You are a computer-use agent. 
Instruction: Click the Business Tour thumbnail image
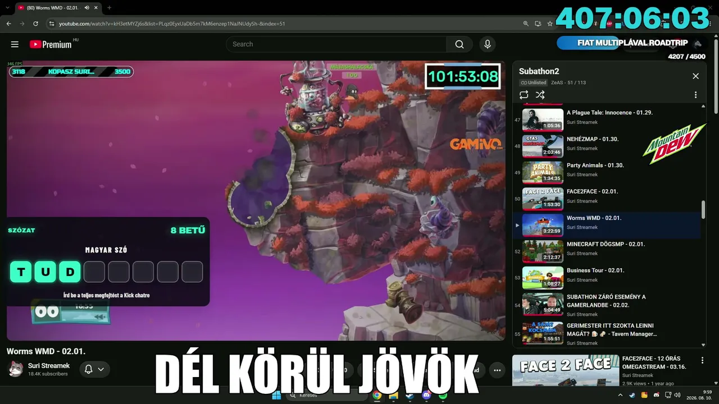point(543,277)
